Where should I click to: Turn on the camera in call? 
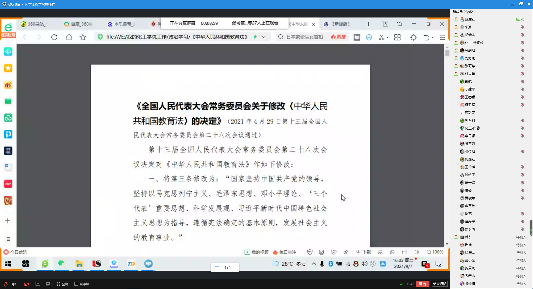point(26,284)
